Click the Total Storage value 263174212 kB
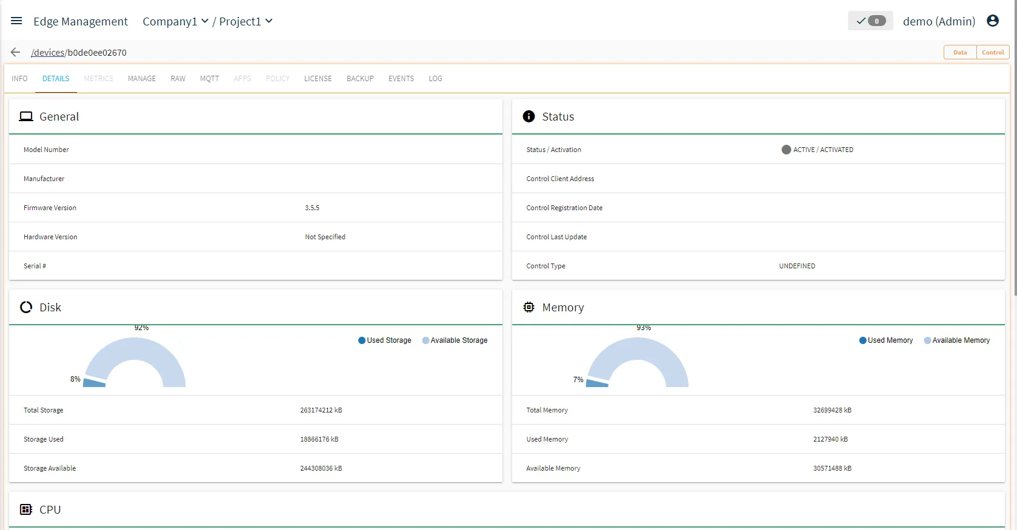Viewport: 1017px width, 530px height. tap(321, 410)
